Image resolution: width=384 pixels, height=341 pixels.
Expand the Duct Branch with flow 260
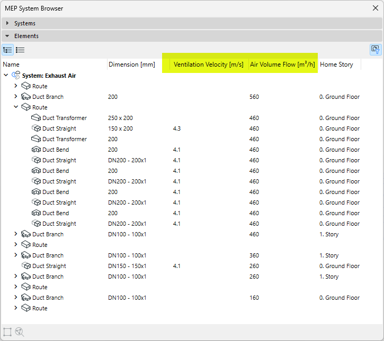click(x=16, y=276)
